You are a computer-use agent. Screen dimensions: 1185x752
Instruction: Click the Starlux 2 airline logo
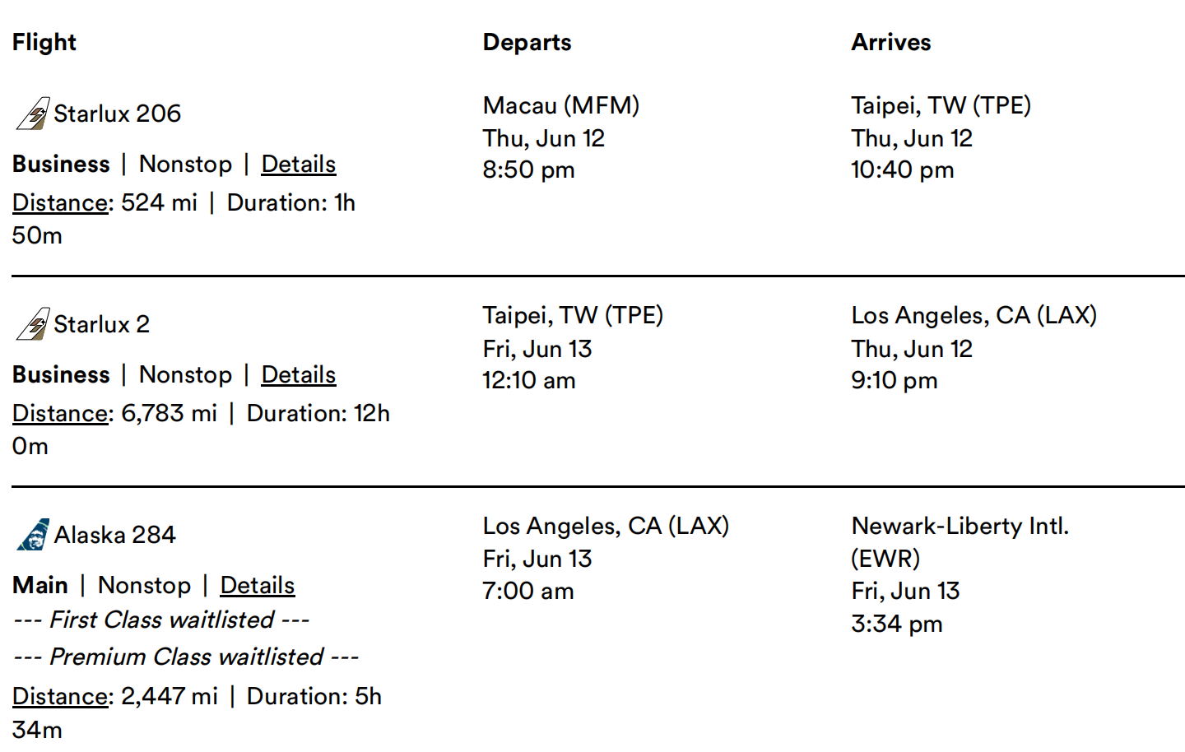click(33, 324)
